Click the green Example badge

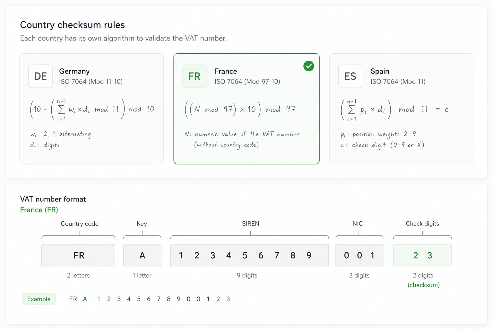(39, 299)
